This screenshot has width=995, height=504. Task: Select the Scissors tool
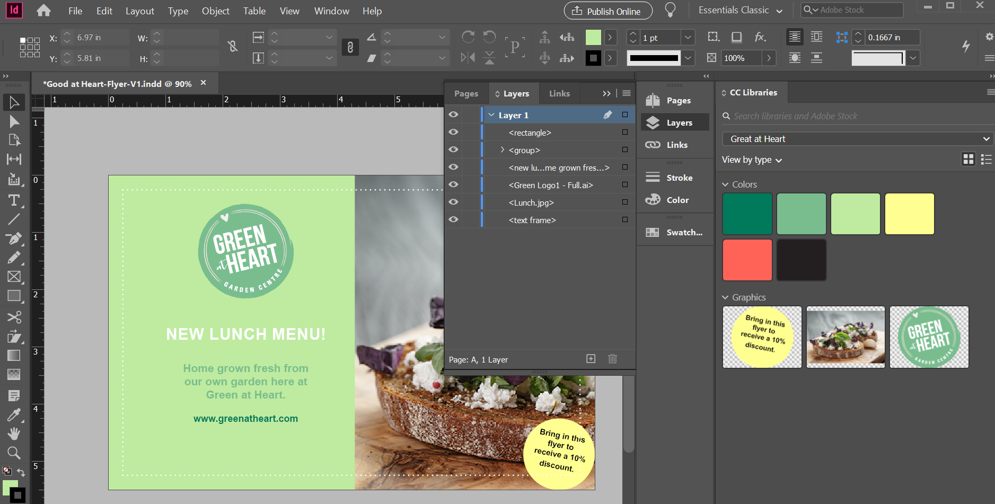coord(14,317)
